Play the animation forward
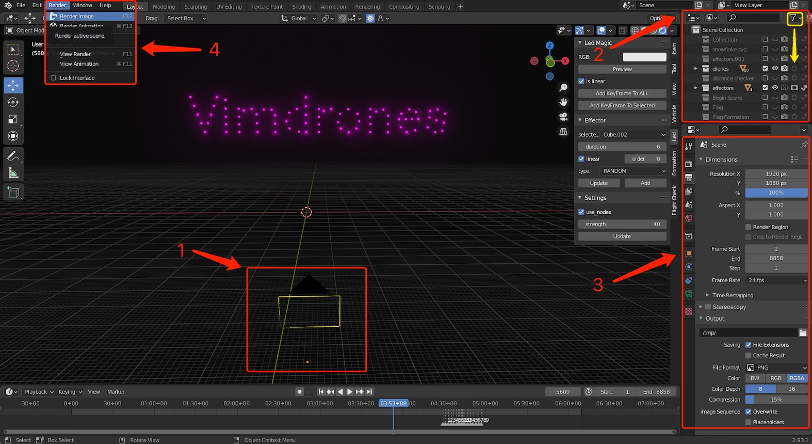Image resolution: width=812 pixels, height=444 pixels. pos(350,392)
